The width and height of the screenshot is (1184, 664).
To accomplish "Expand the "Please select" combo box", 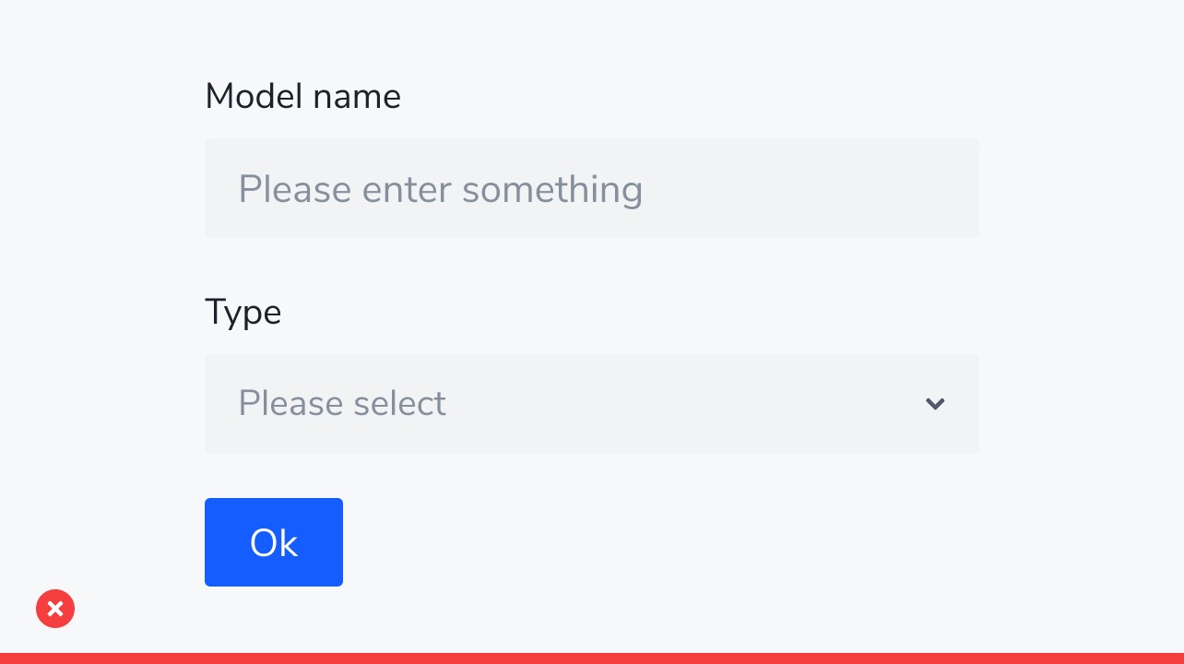I will [x=591, y=404].
